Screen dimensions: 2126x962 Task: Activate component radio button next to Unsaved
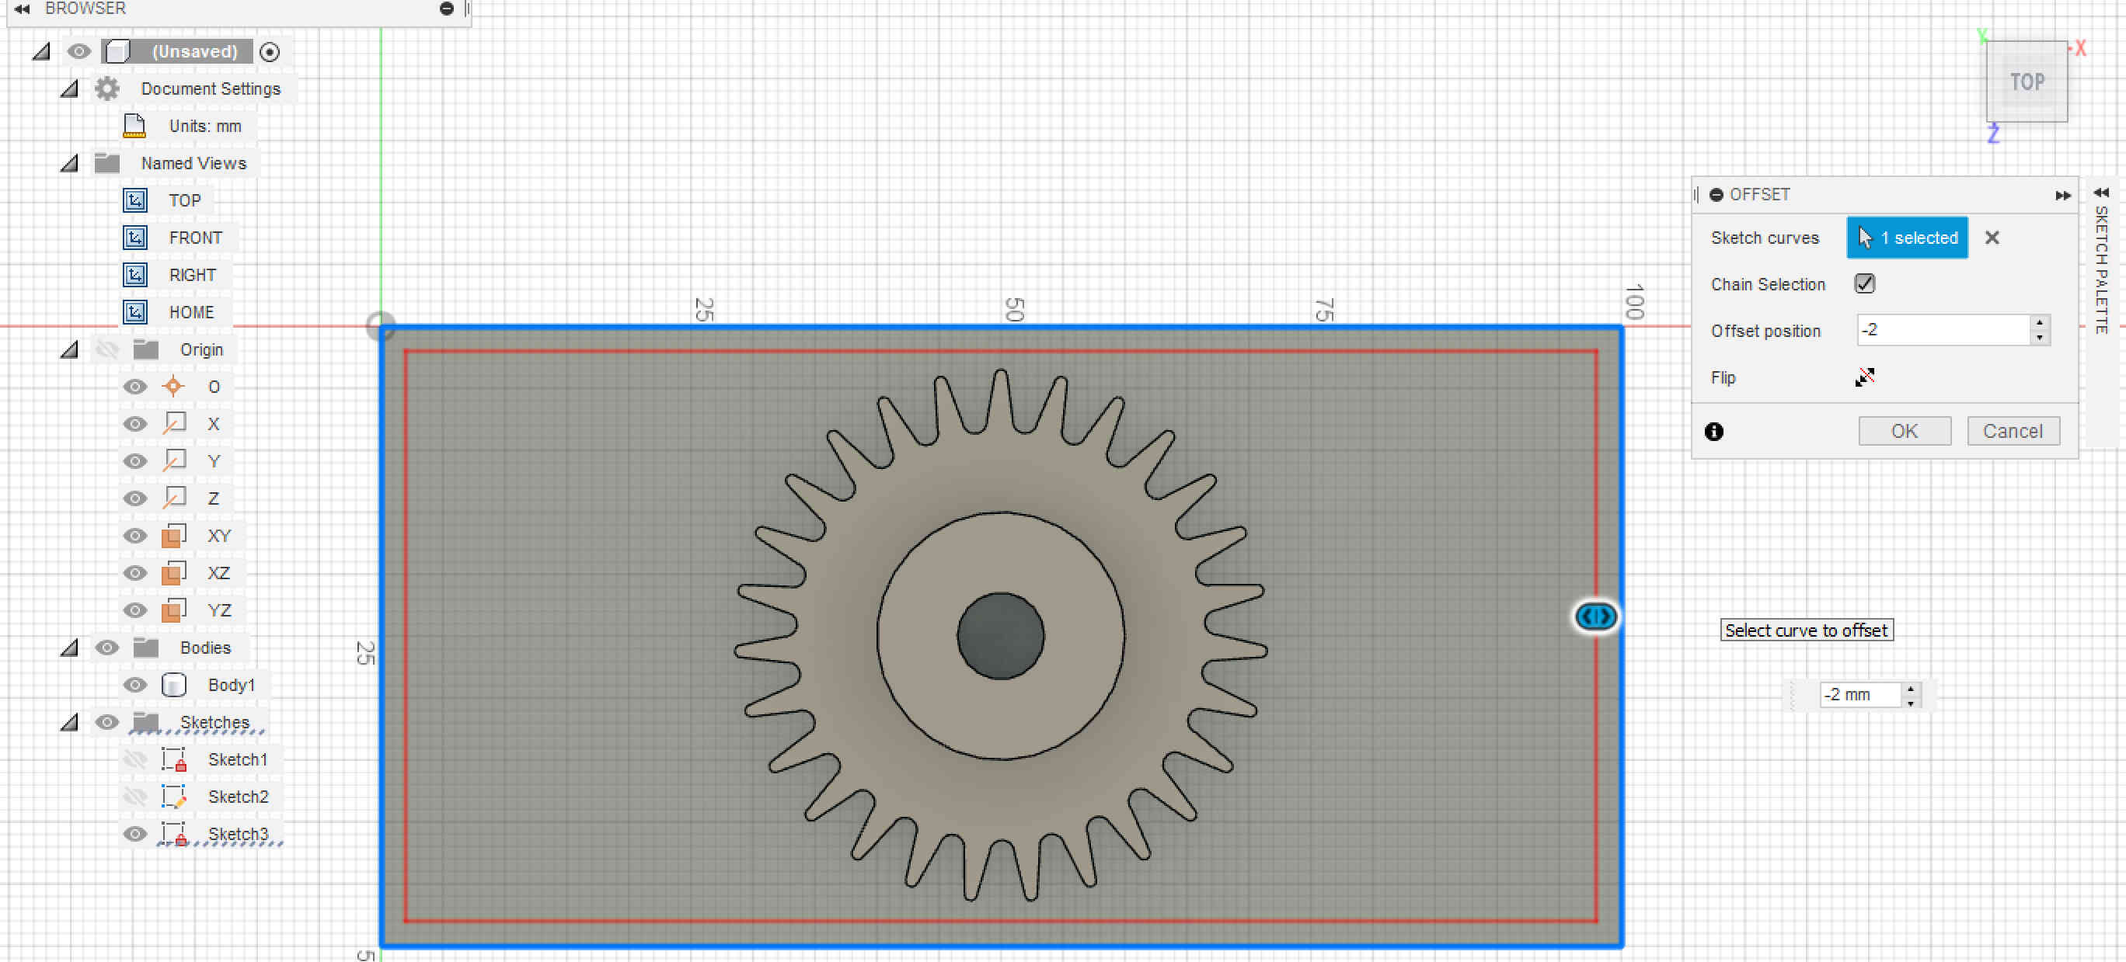click(269, 52)
